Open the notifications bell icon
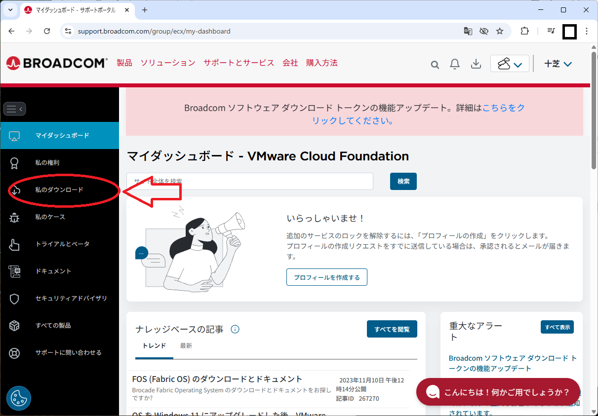 click(x=455, y=64)
